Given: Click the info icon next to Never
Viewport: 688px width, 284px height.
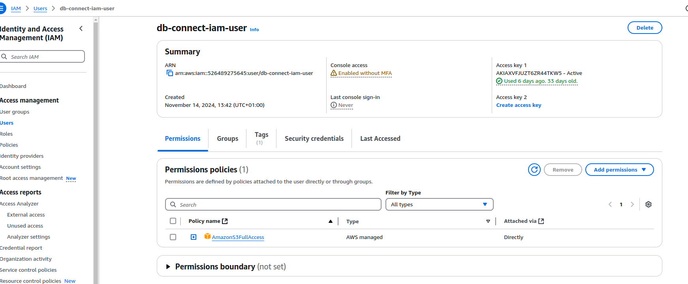Looking at the screenshot, I should (334, 105).
